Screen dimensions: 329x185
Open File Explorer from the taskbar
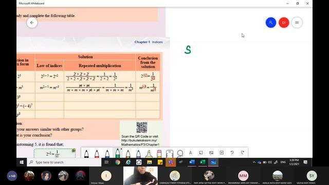pyautogui.click(x=150, y=162)
